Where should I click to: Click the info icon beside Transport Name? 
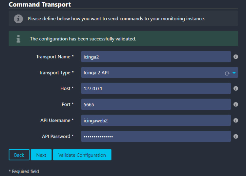(236, 57)
